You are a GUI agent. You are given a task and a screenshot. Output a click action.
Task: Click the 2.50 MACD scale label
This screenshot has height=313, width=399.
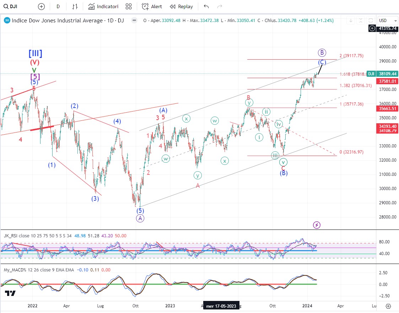point(383,273)
